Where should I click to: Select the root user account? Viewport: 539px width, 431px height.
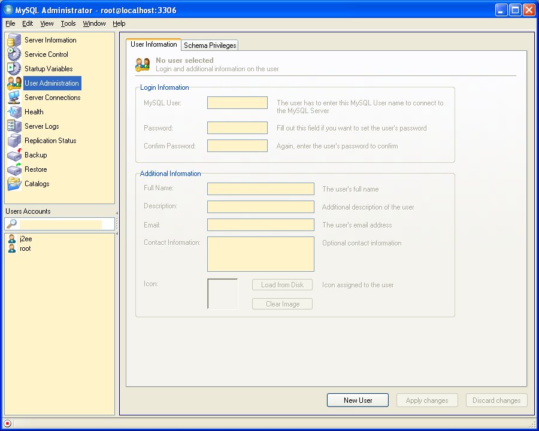25,248
